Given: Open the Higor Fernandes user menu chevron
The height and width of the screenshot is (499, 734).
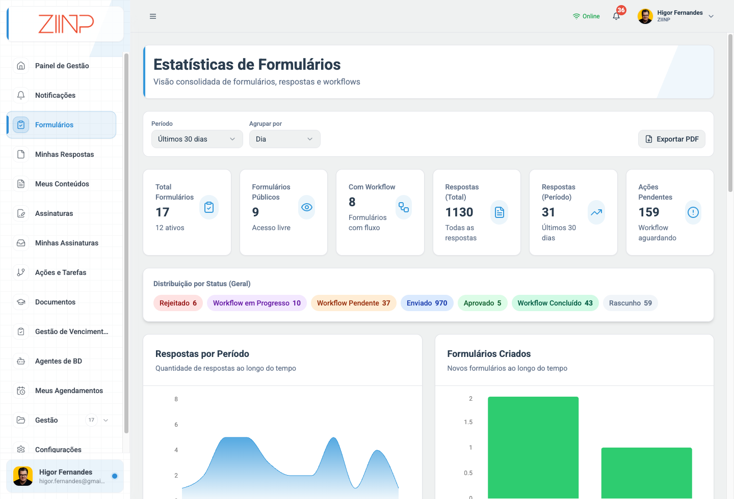Looking at the screenshot, I should (x=711, y=16).
